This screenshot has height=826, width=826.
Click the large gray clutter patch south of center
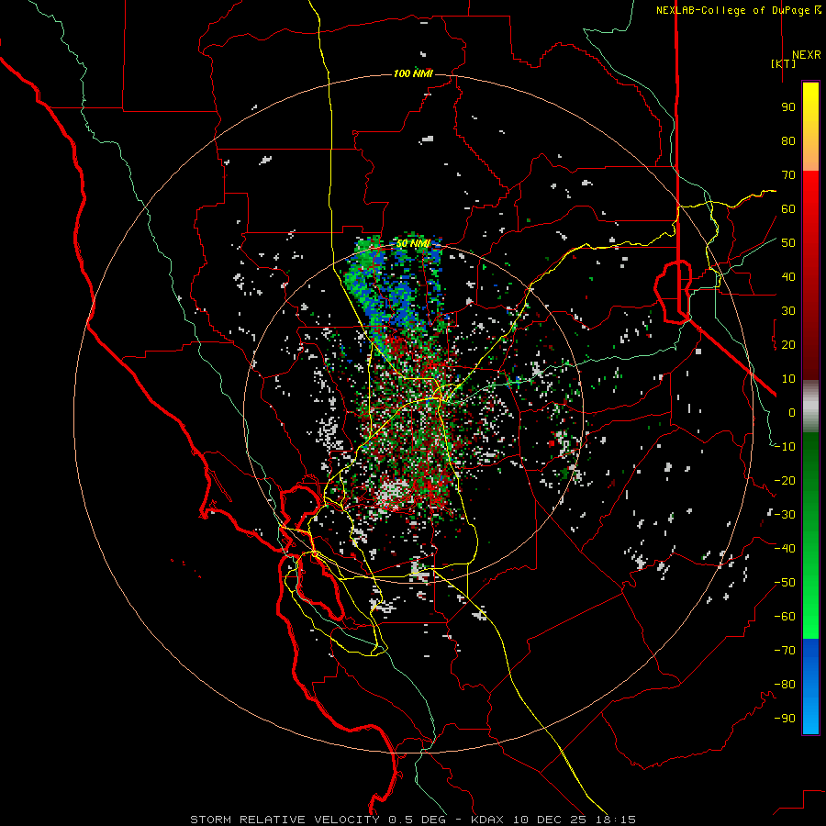pos(393,494)
